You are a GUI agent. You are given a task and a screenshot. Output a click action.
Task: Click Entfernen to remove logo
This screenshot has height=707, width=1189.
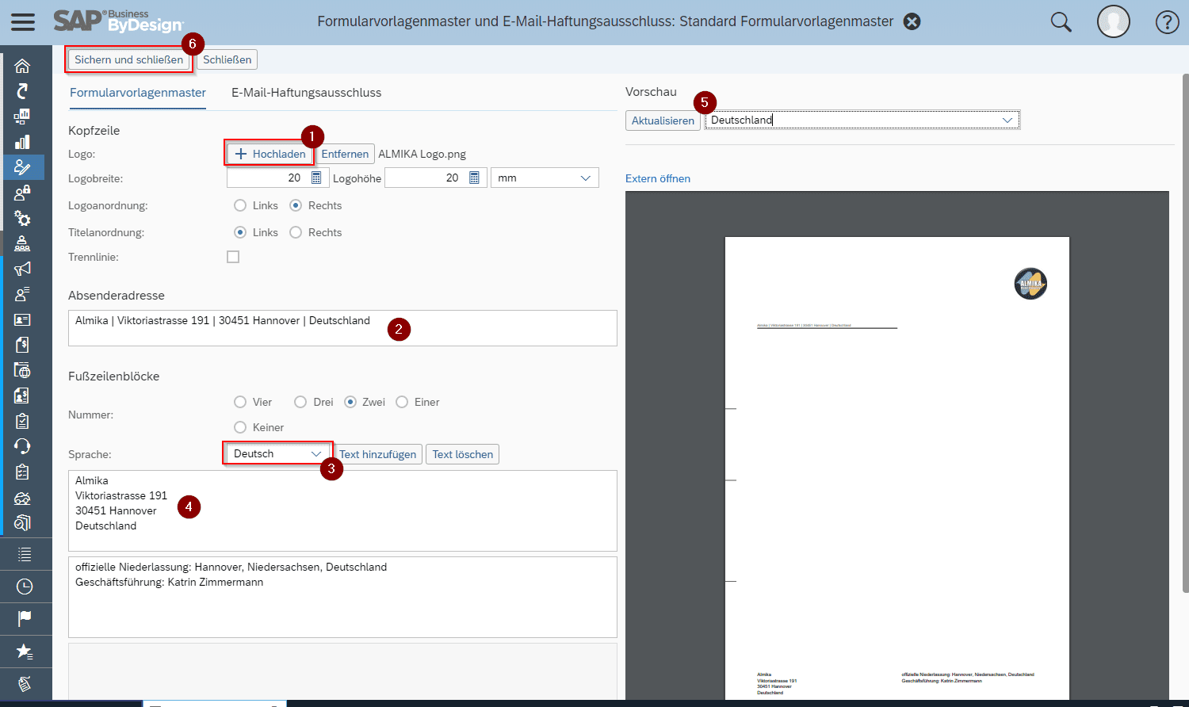tap(345, 154)
